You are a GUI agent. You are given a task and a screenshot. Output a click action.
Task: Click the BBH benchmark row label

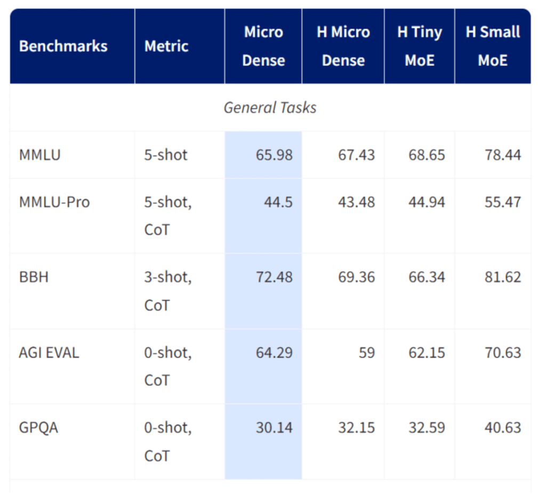tap(34, 277)
